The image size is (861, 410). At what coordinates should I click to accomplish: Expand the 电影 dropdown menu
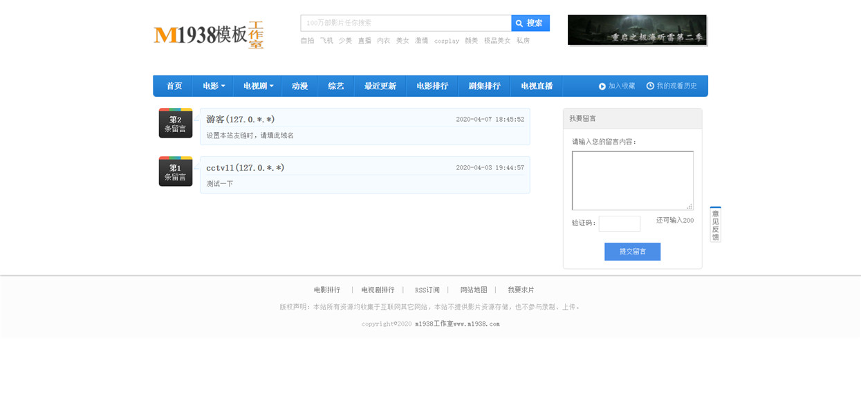click(x=214, y=86)
